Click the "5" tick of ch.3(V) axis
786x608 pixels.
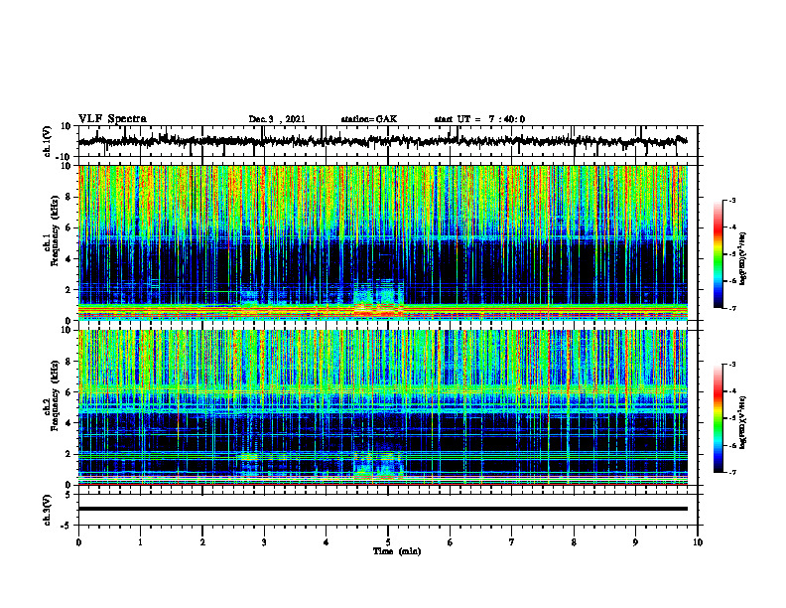[x=68, y=494]
